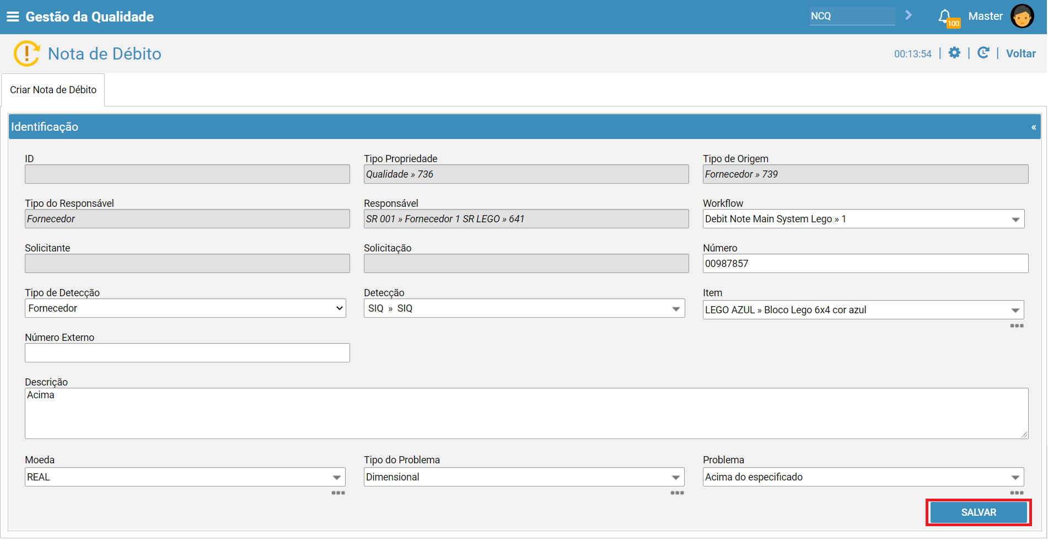This screenshot has height=540, width=1048.
Task: Open more options dots under Item
Action: click(1017, 326)
